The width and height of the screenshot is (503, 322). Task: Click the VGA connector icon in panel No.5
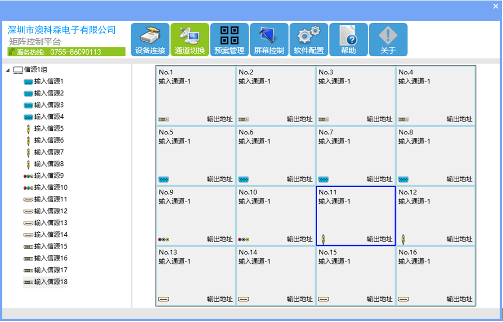pos(164,179)
